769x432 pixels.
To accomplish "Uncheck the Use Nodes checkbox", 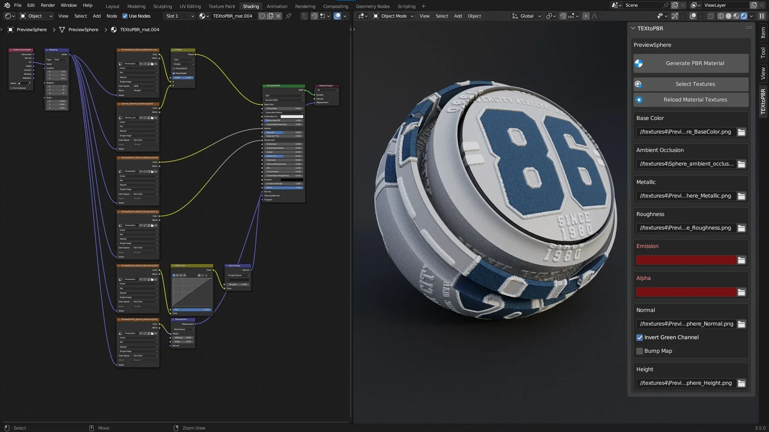I will [125, 16].
